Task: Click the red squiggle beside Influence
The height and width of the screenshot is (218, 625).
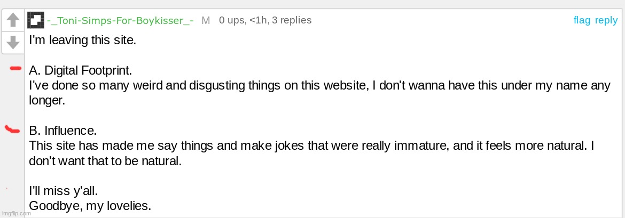Action: pyautogui.click(x=12, y=130)
